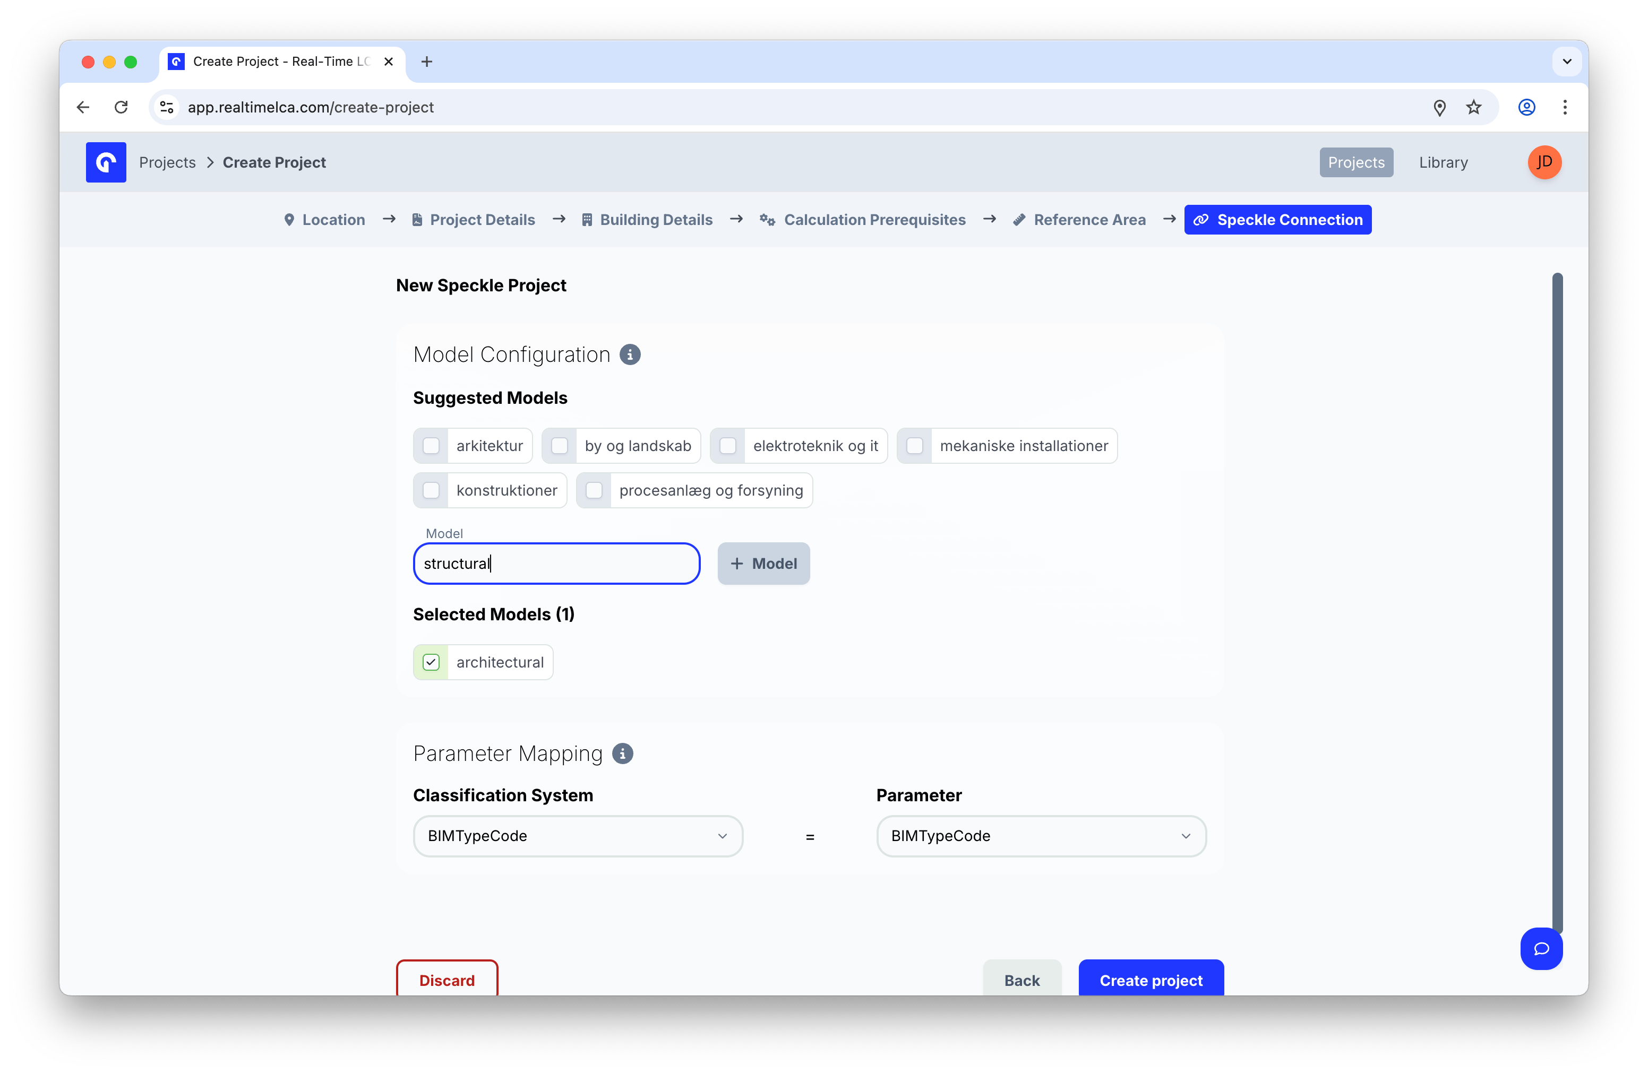Close the Create Project browser tab
This screenshot has height=1074, width=1648.
point(389,62)
